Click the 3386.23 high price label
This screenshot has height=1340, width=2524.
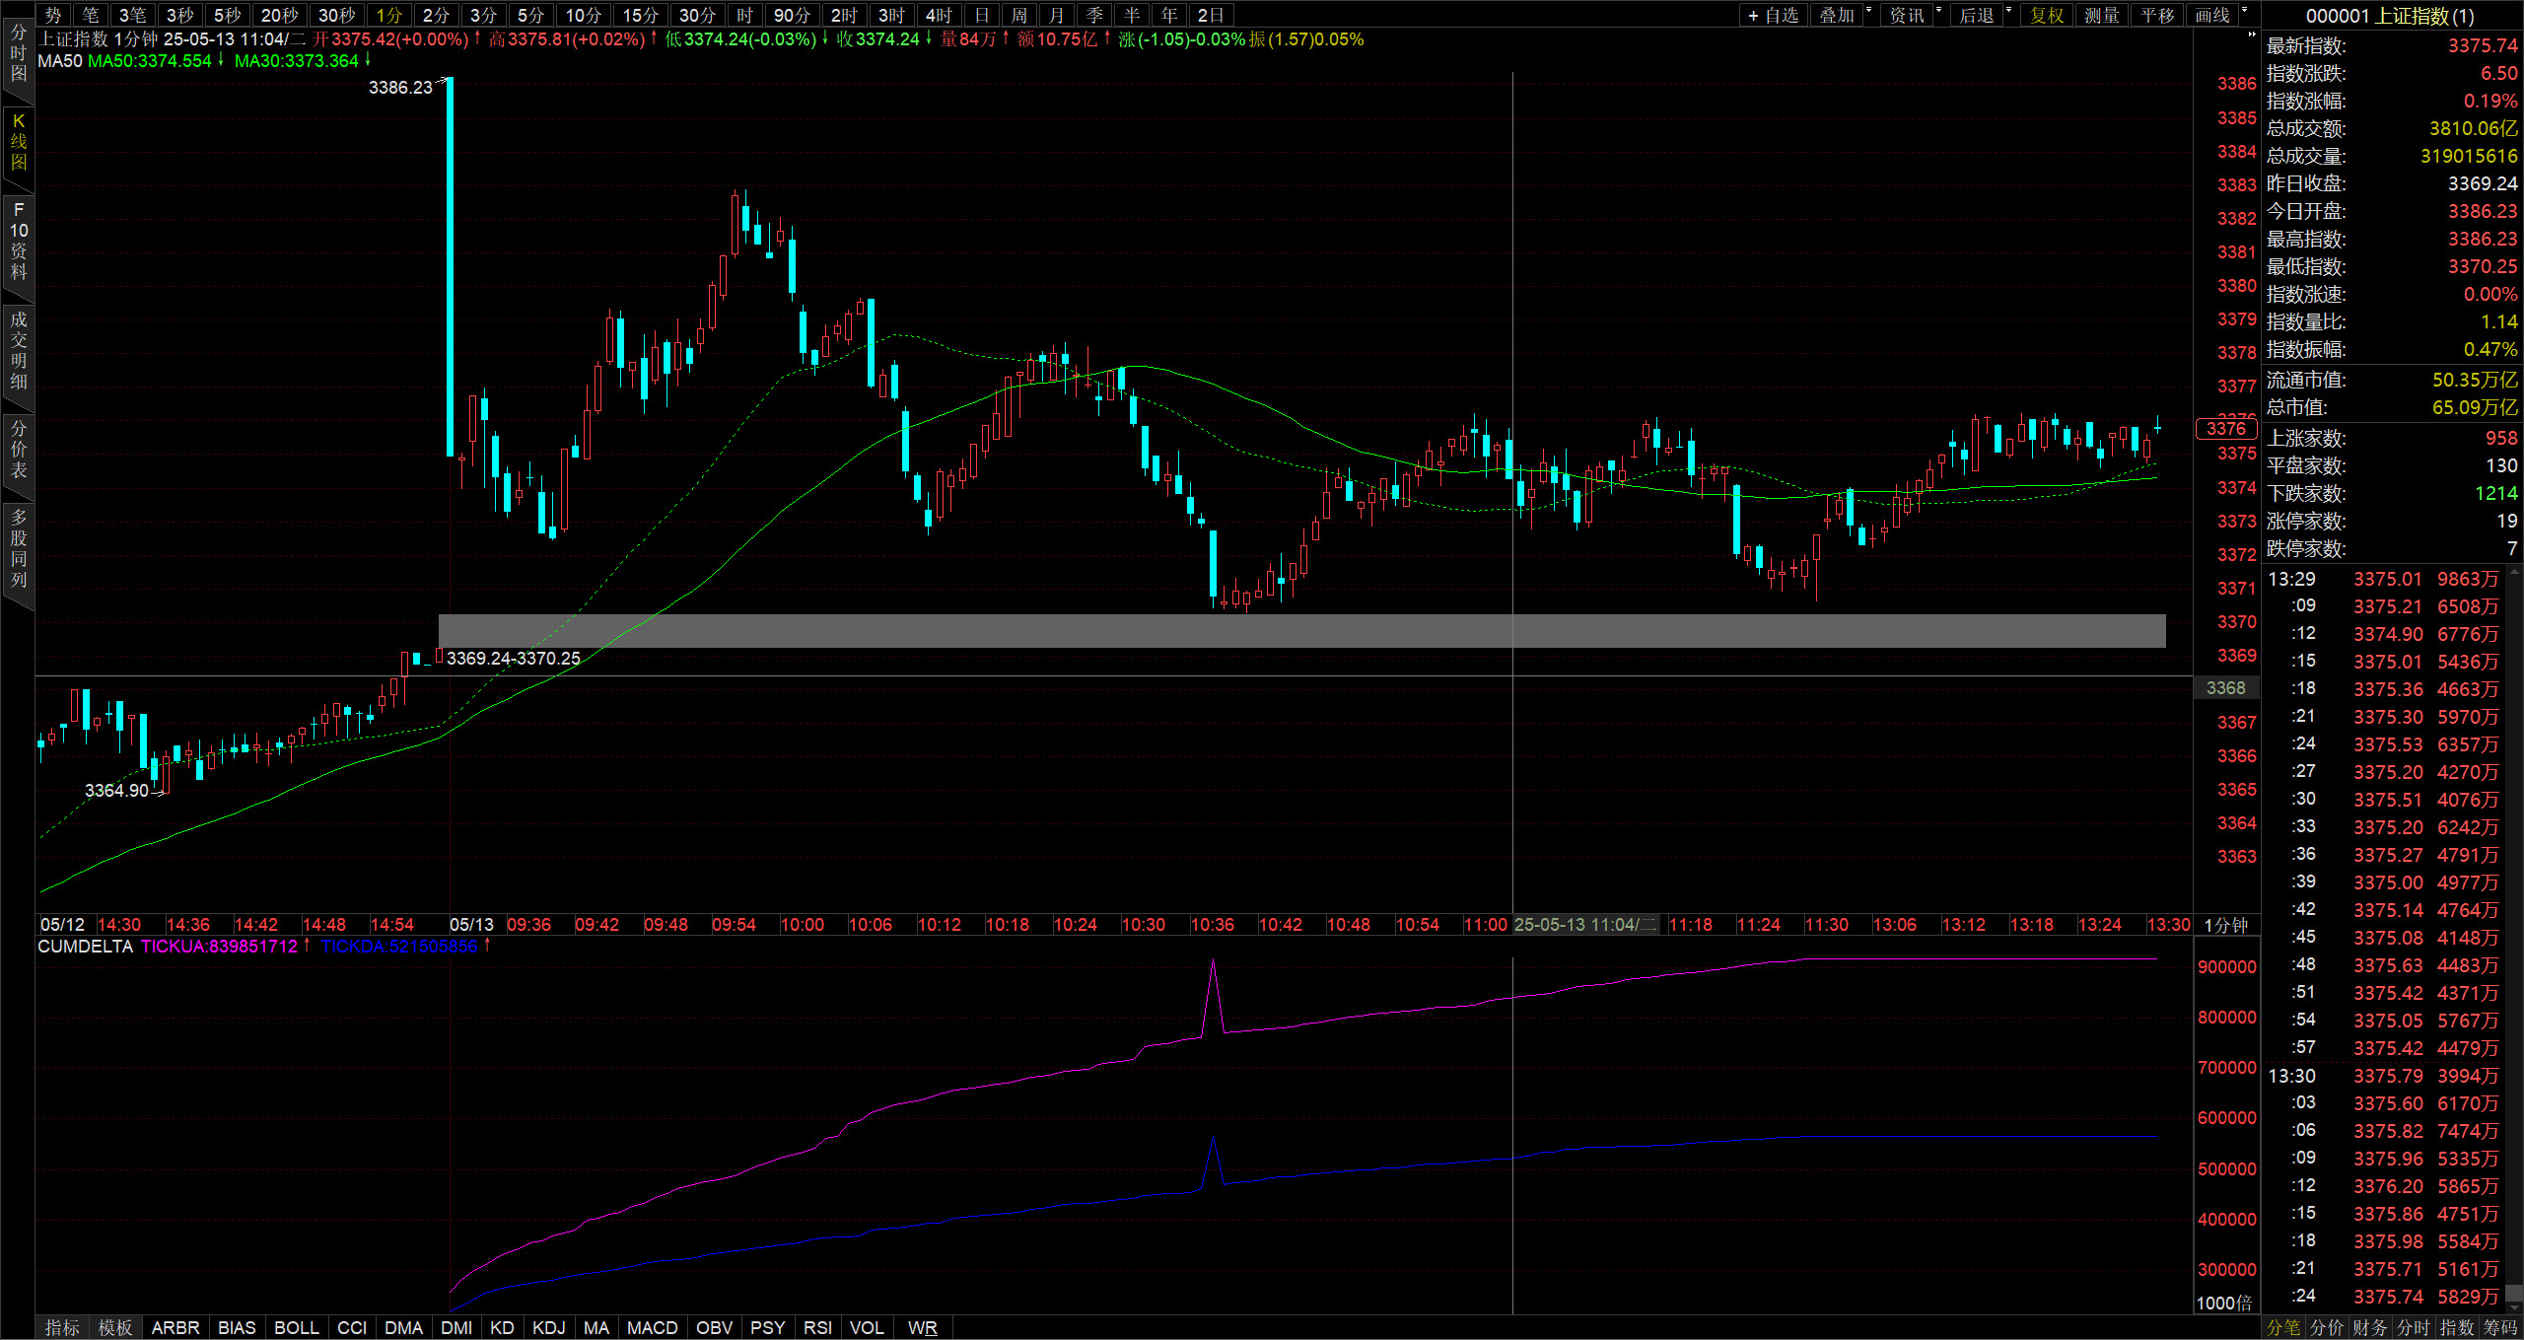click(x=400, y=88)
